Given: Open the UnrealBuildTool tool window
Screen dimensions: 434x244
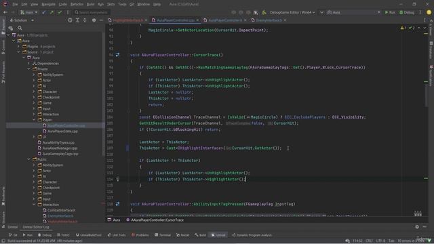Looking at the screenshot, I should coord(89,235).
